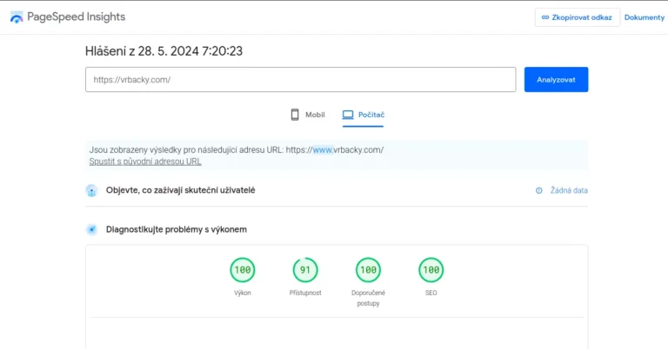The width and height of the screenshot is (668, 349).
Task: Open the Dokumenty link
Action: 645,17
